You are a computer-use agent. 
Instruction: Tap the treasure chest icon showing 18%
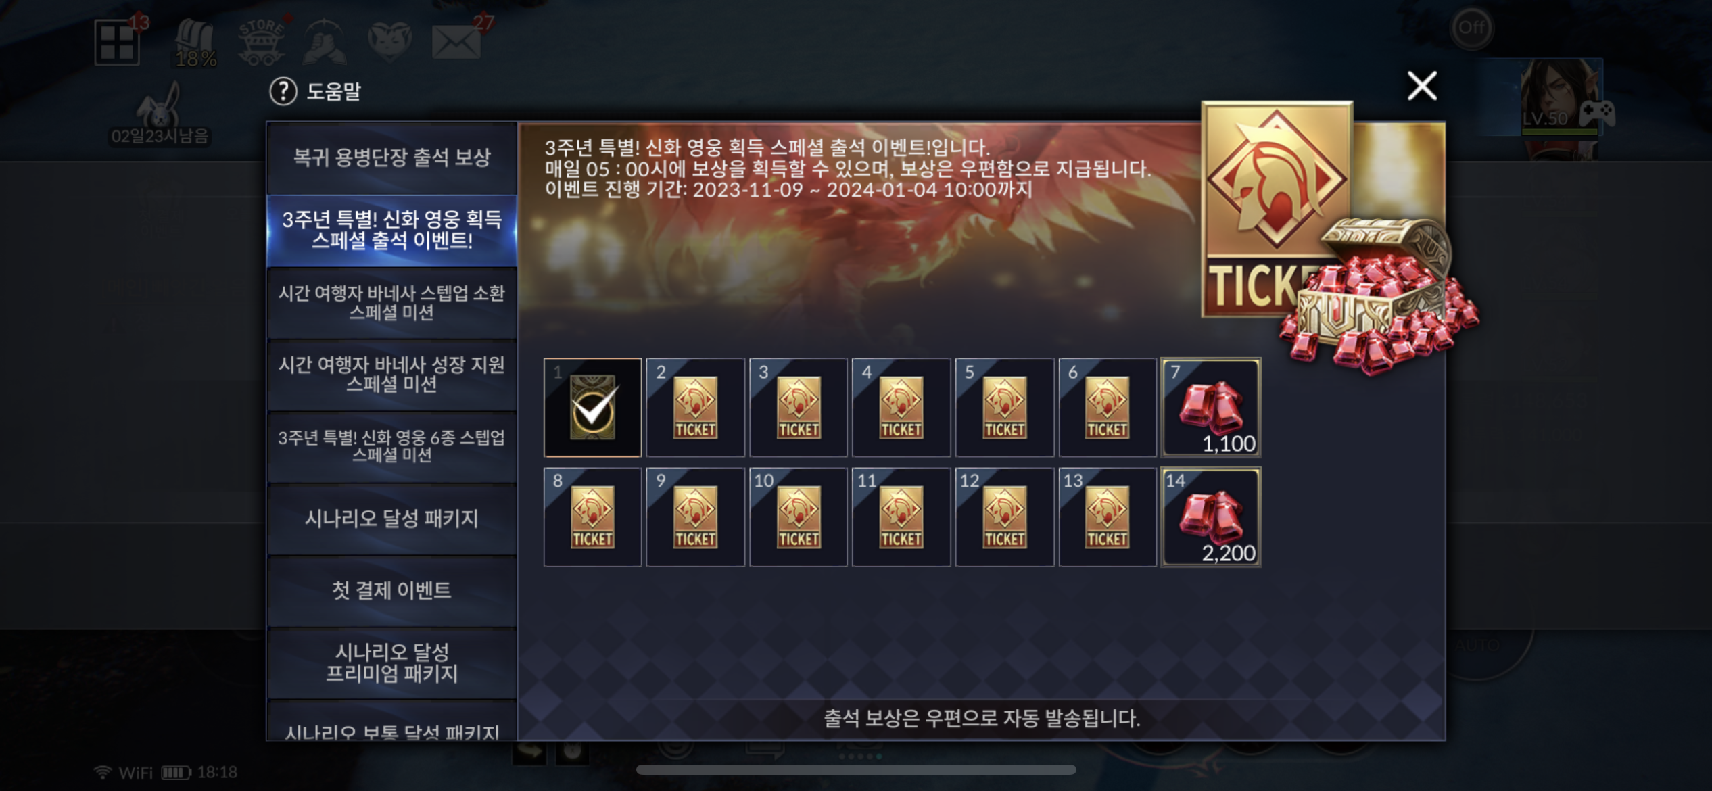click(x=195, y=43)
